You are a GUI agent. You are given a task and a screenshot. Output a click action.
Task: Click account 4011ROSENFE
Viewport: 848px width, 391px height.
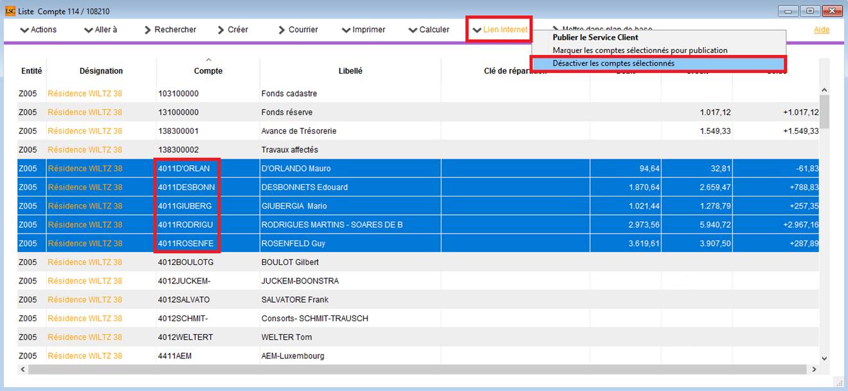[186, 244]
